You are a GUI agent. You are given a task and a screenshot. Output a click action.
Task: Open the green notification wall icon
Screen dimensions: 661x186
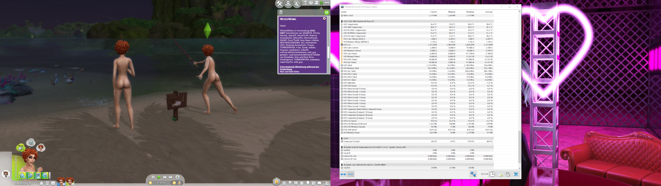[322, 3]
